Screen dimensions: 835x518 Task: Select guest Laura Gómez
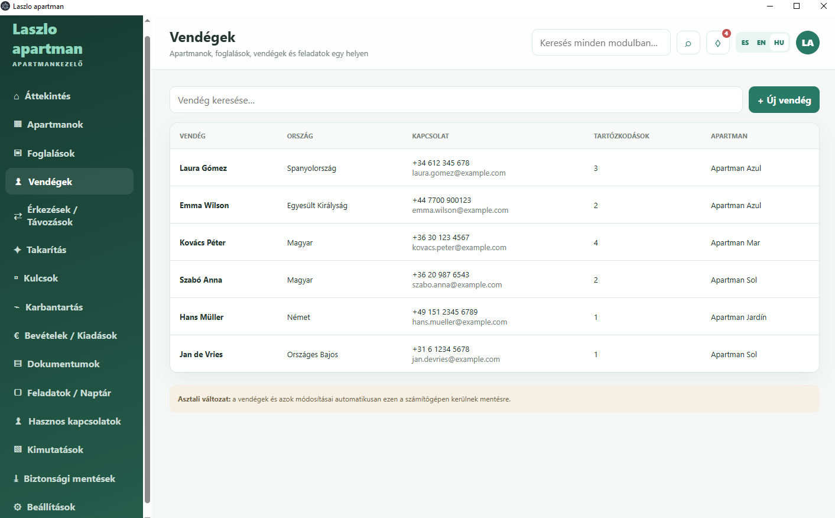[x=203, y=168]
